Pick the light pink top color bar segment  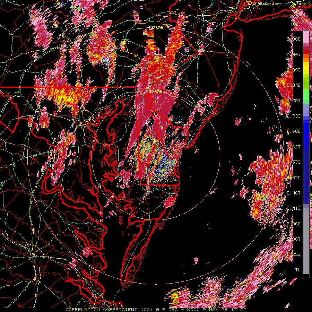pos(306,37)
